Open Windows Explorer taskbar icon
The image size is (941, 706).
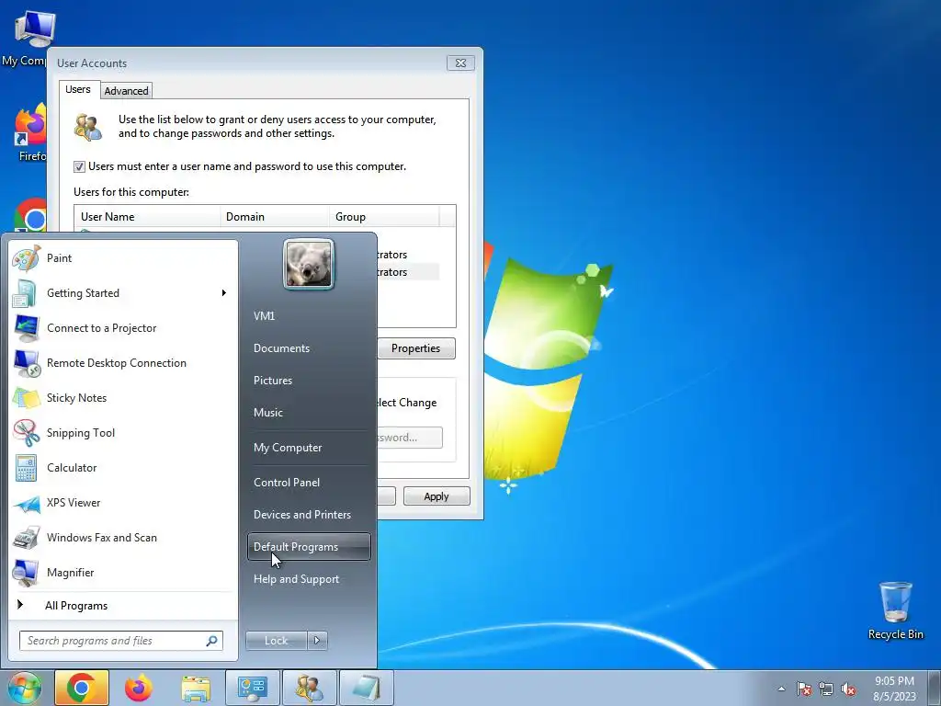(196, 688)
